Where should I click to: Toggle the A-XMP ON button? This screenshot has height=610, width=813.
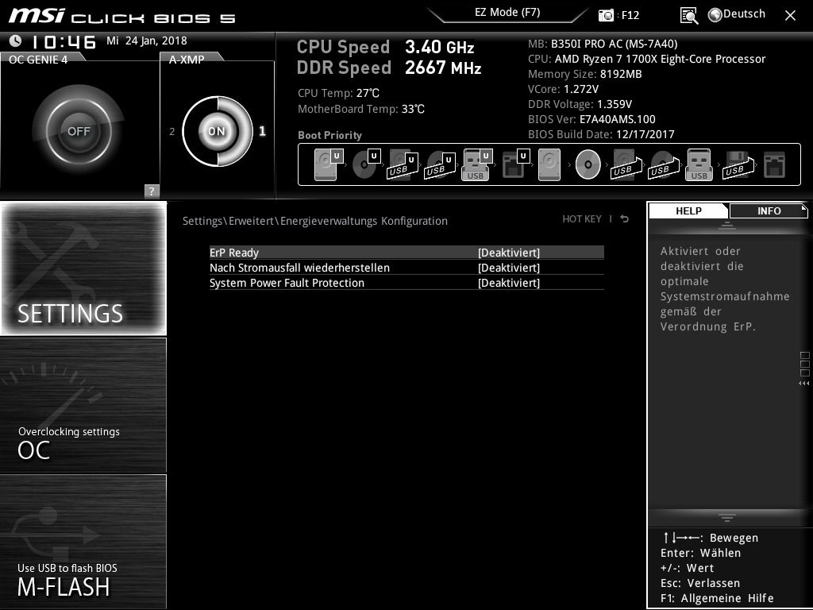(x=217, y=131)
